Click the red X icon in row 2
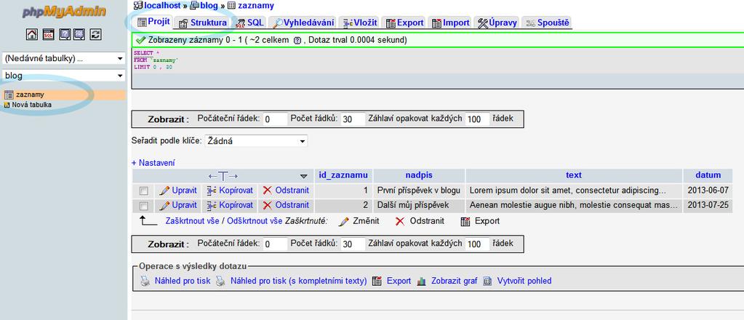This screenshot has height=320, width=744. coord(268,205)
